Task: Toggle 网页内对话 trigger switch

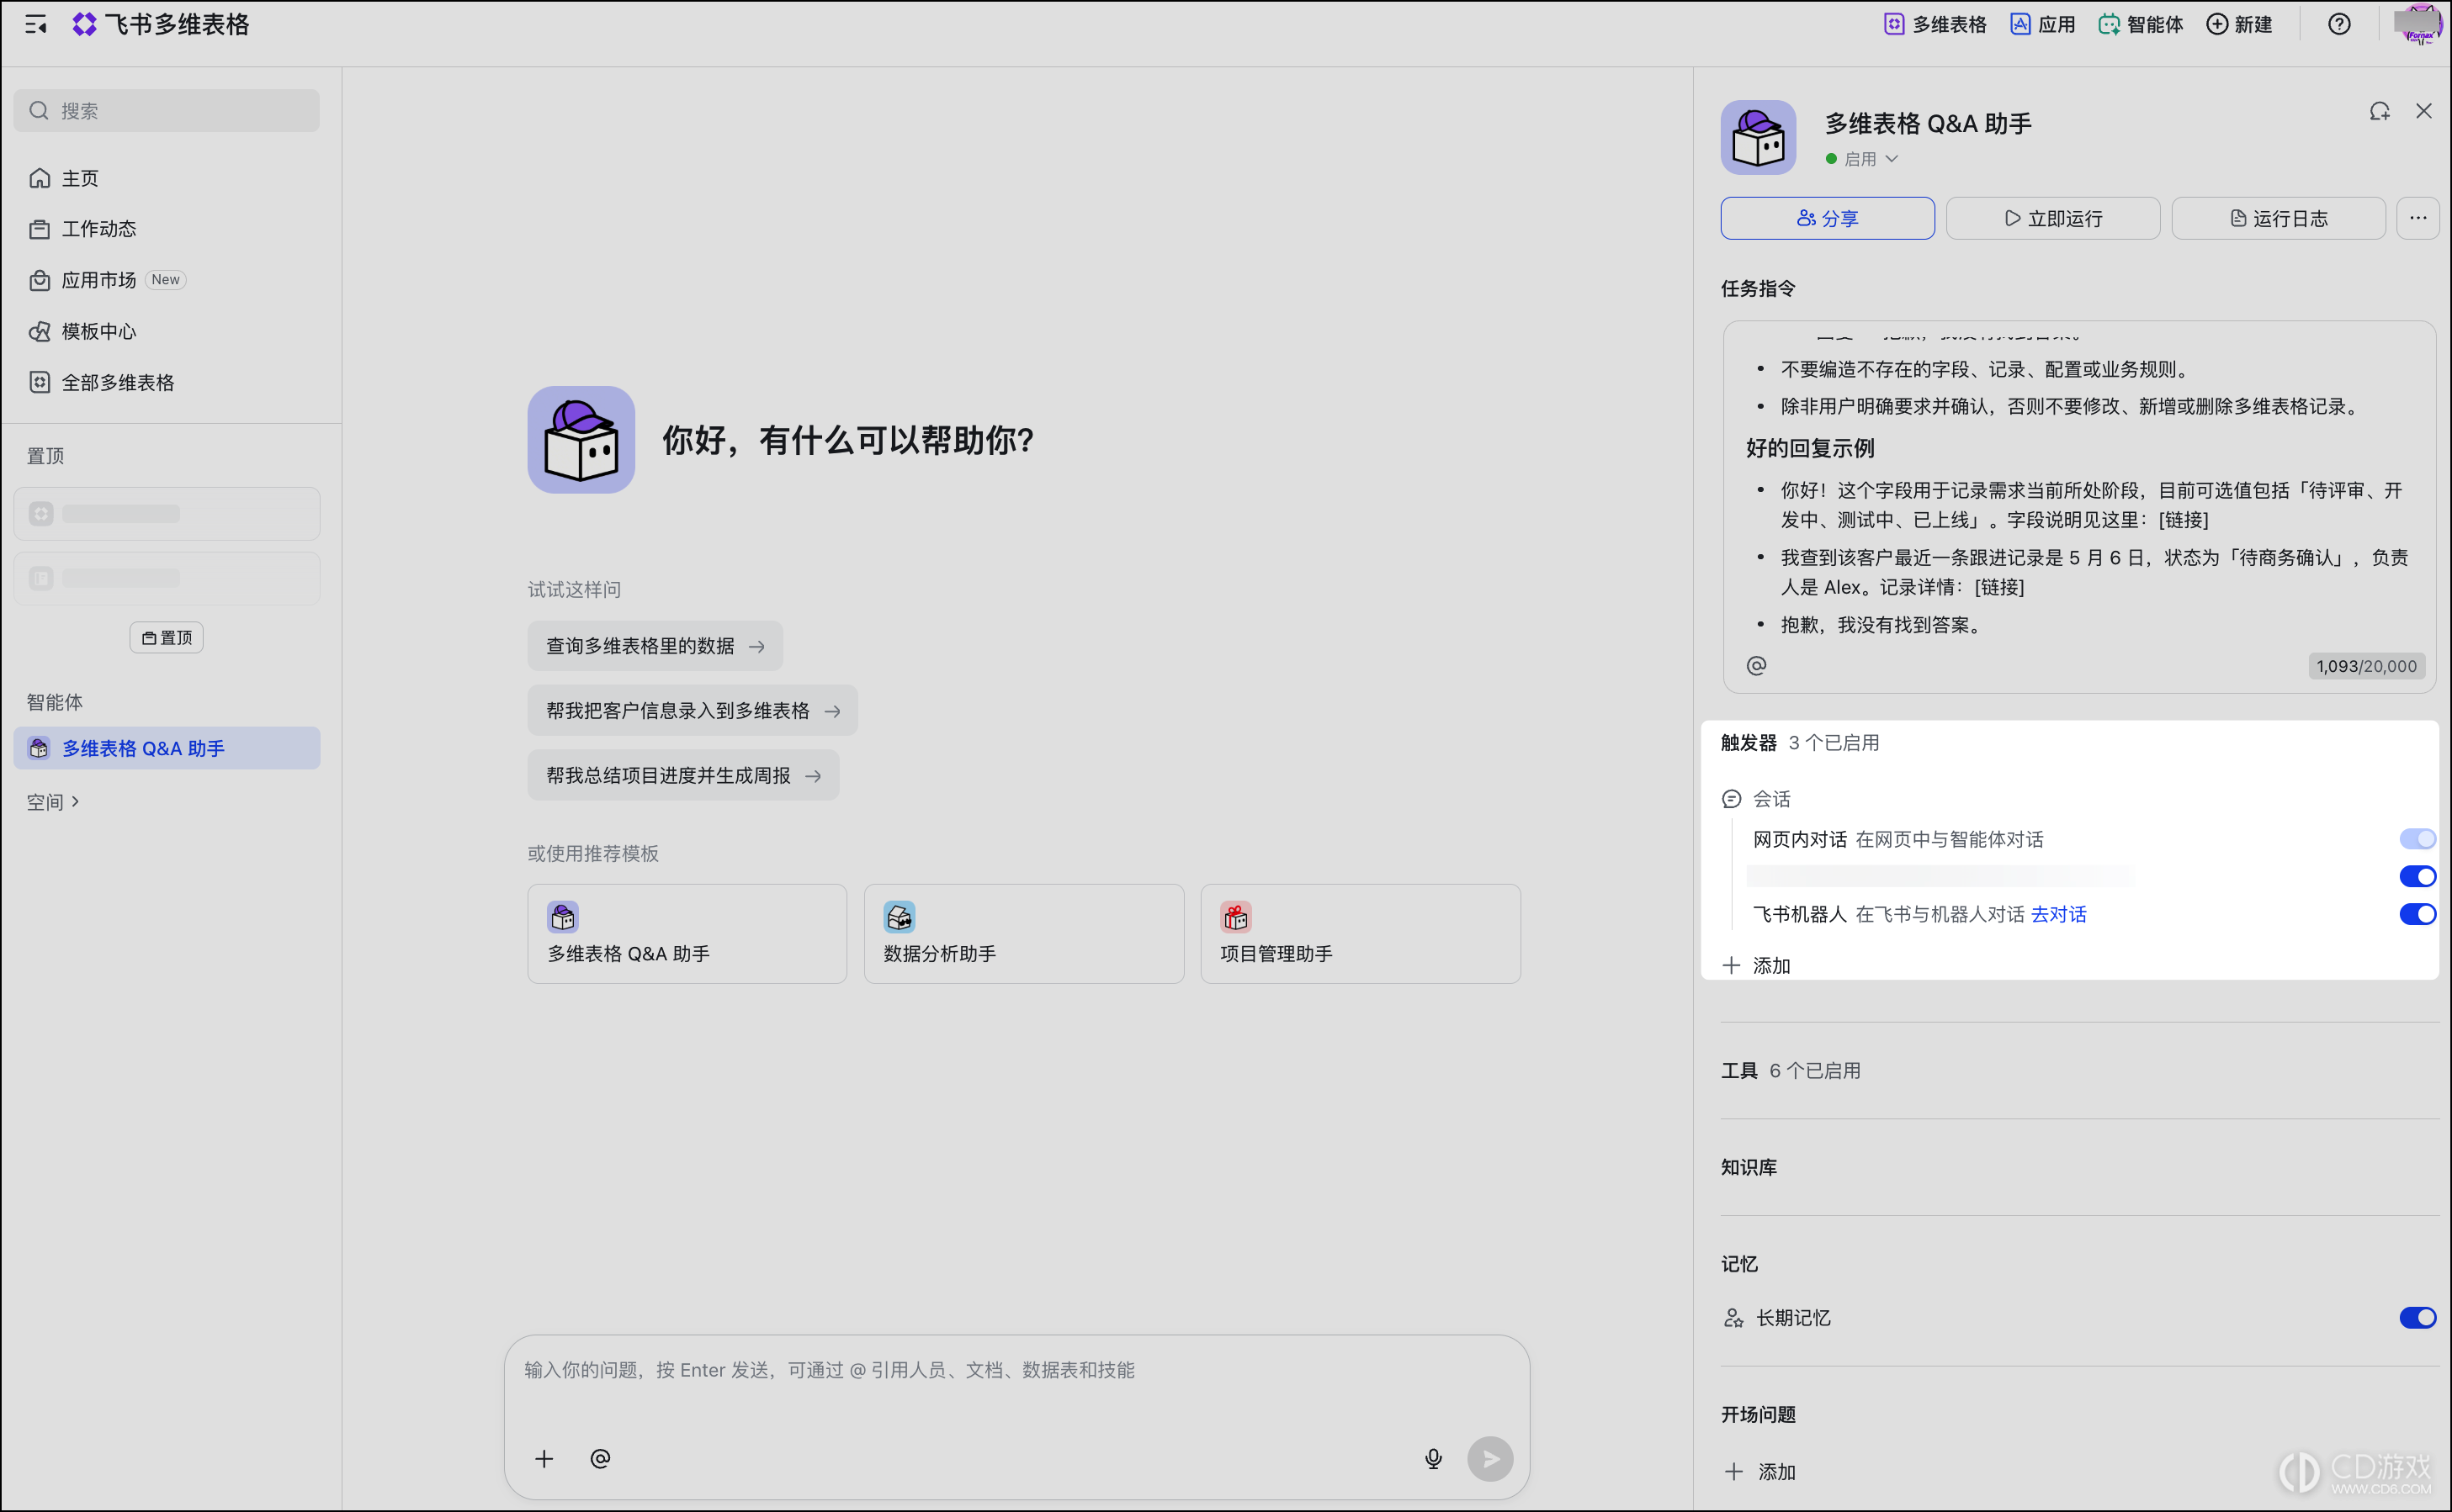Action: tap(2418, 839)
